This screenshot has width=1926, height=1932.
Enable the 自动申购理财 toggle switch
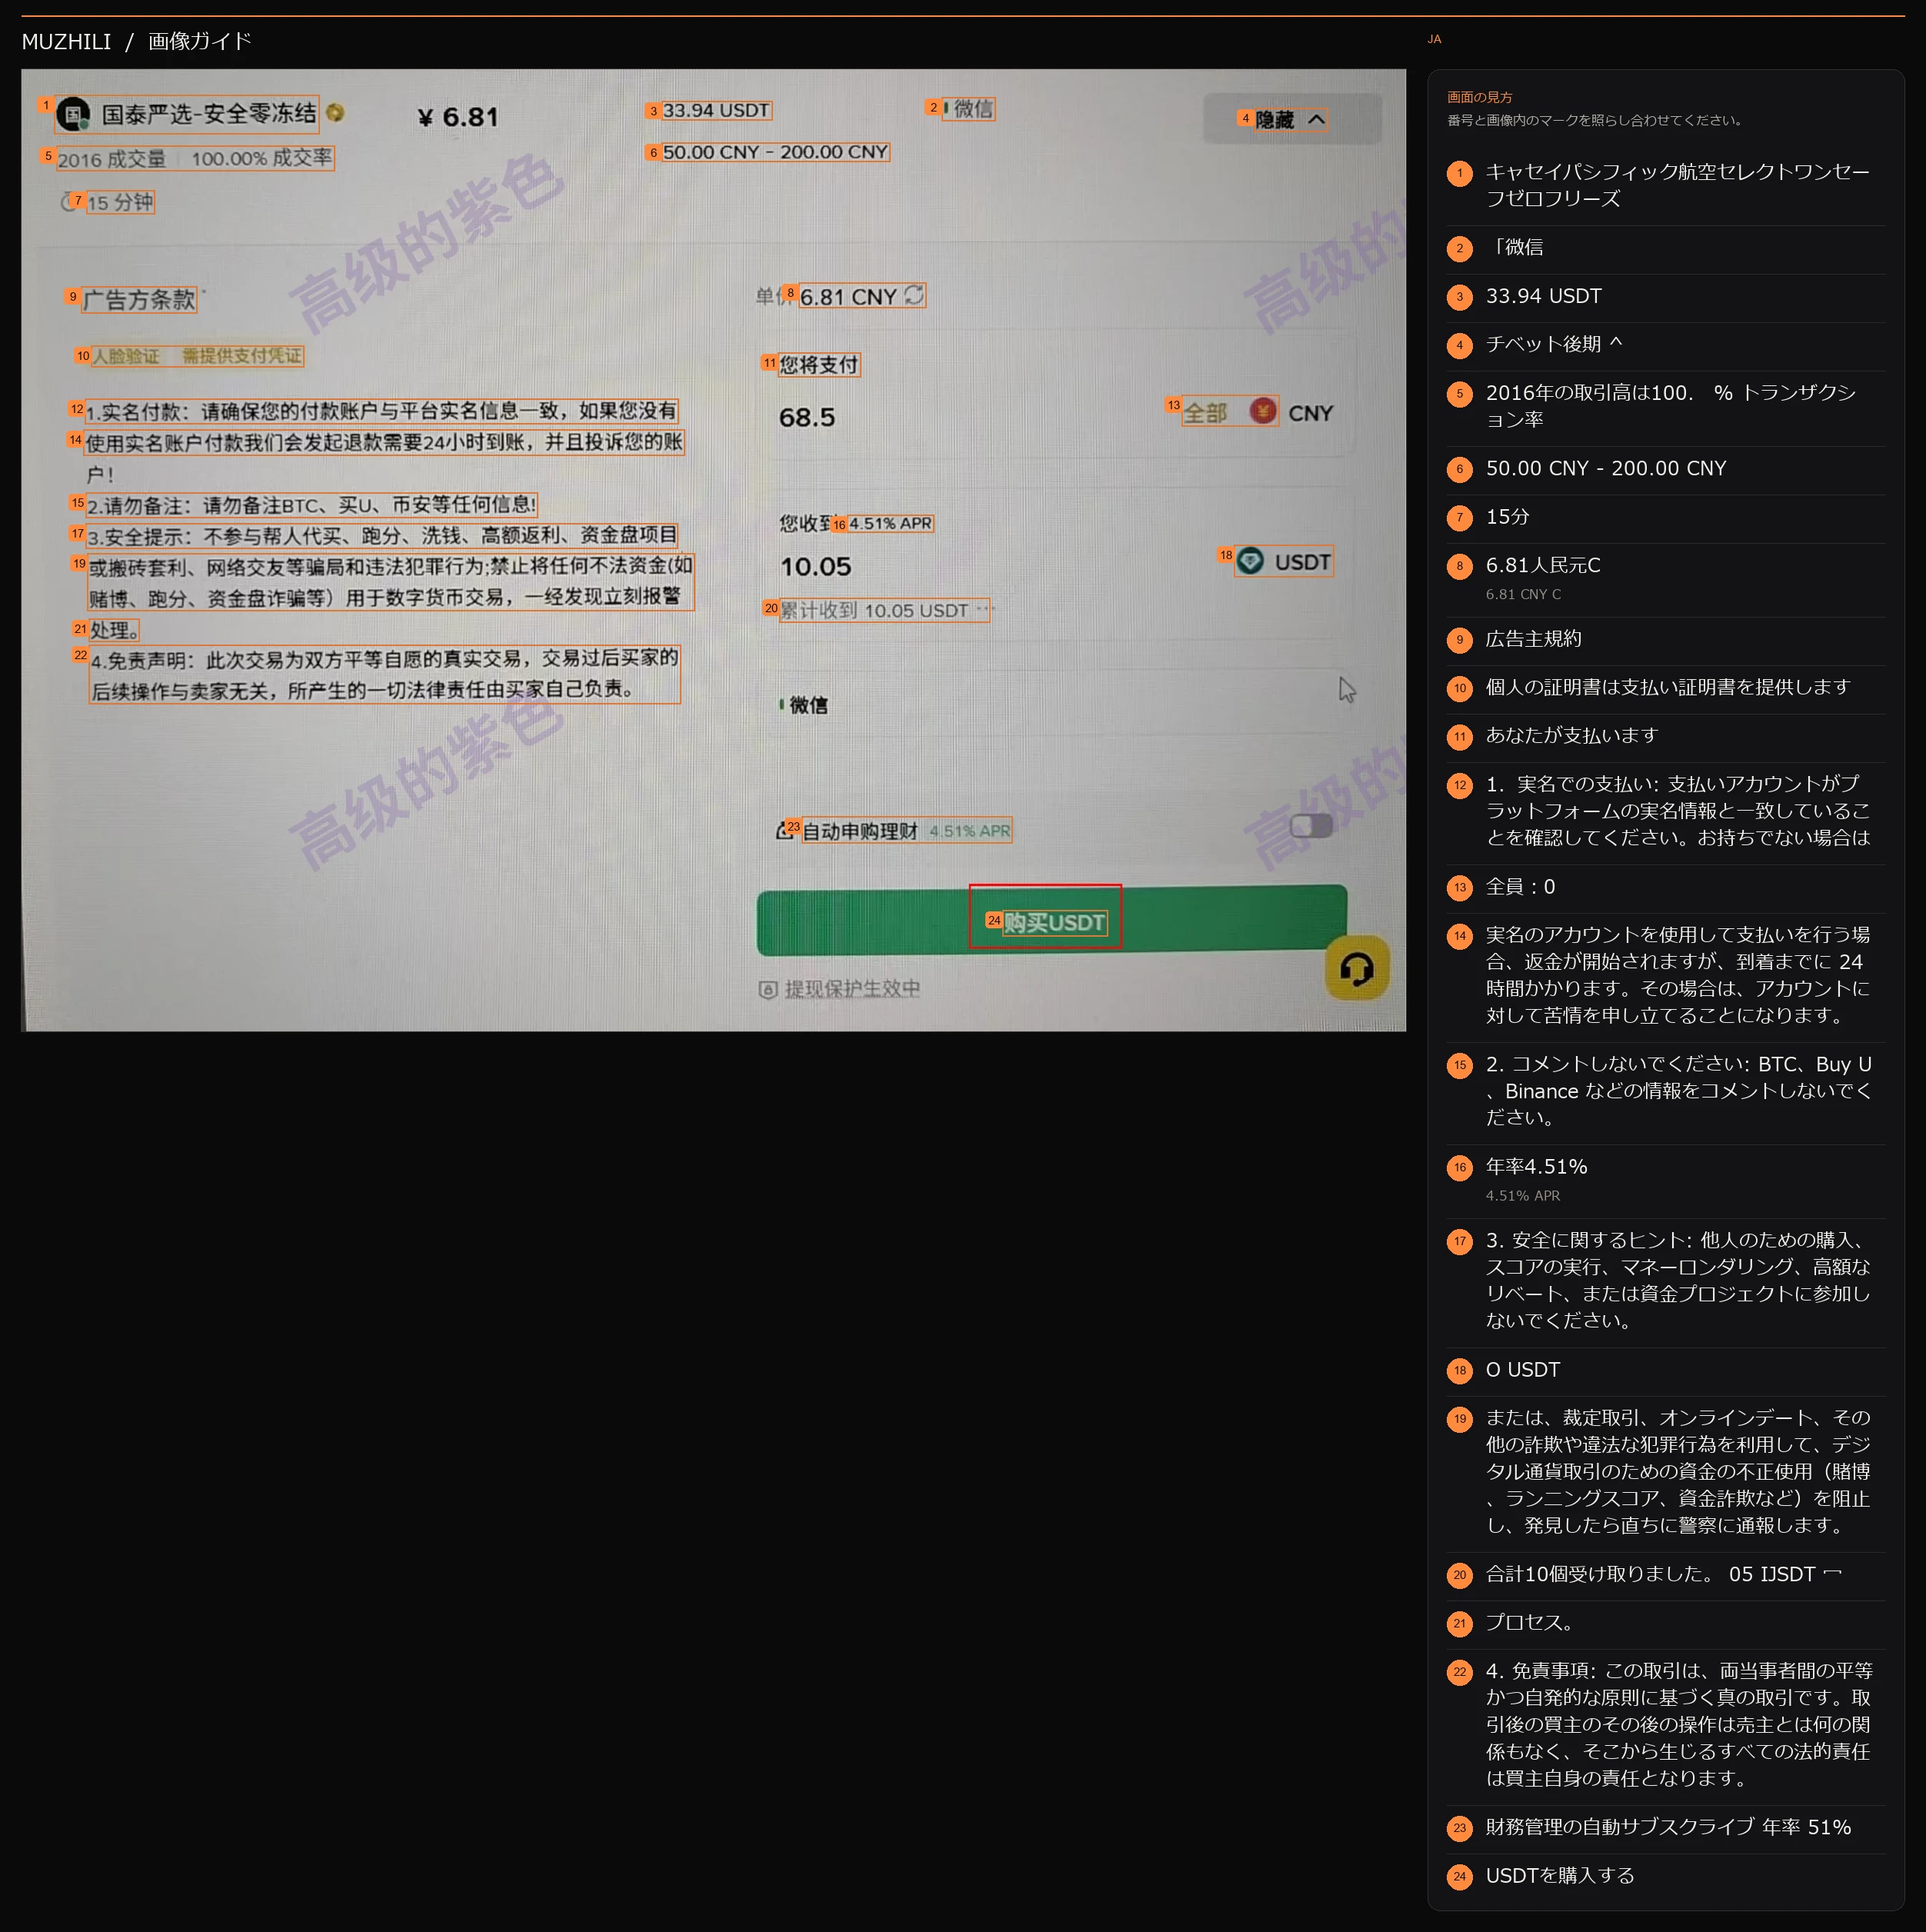pyautogui.click(x=1311, y=825)
